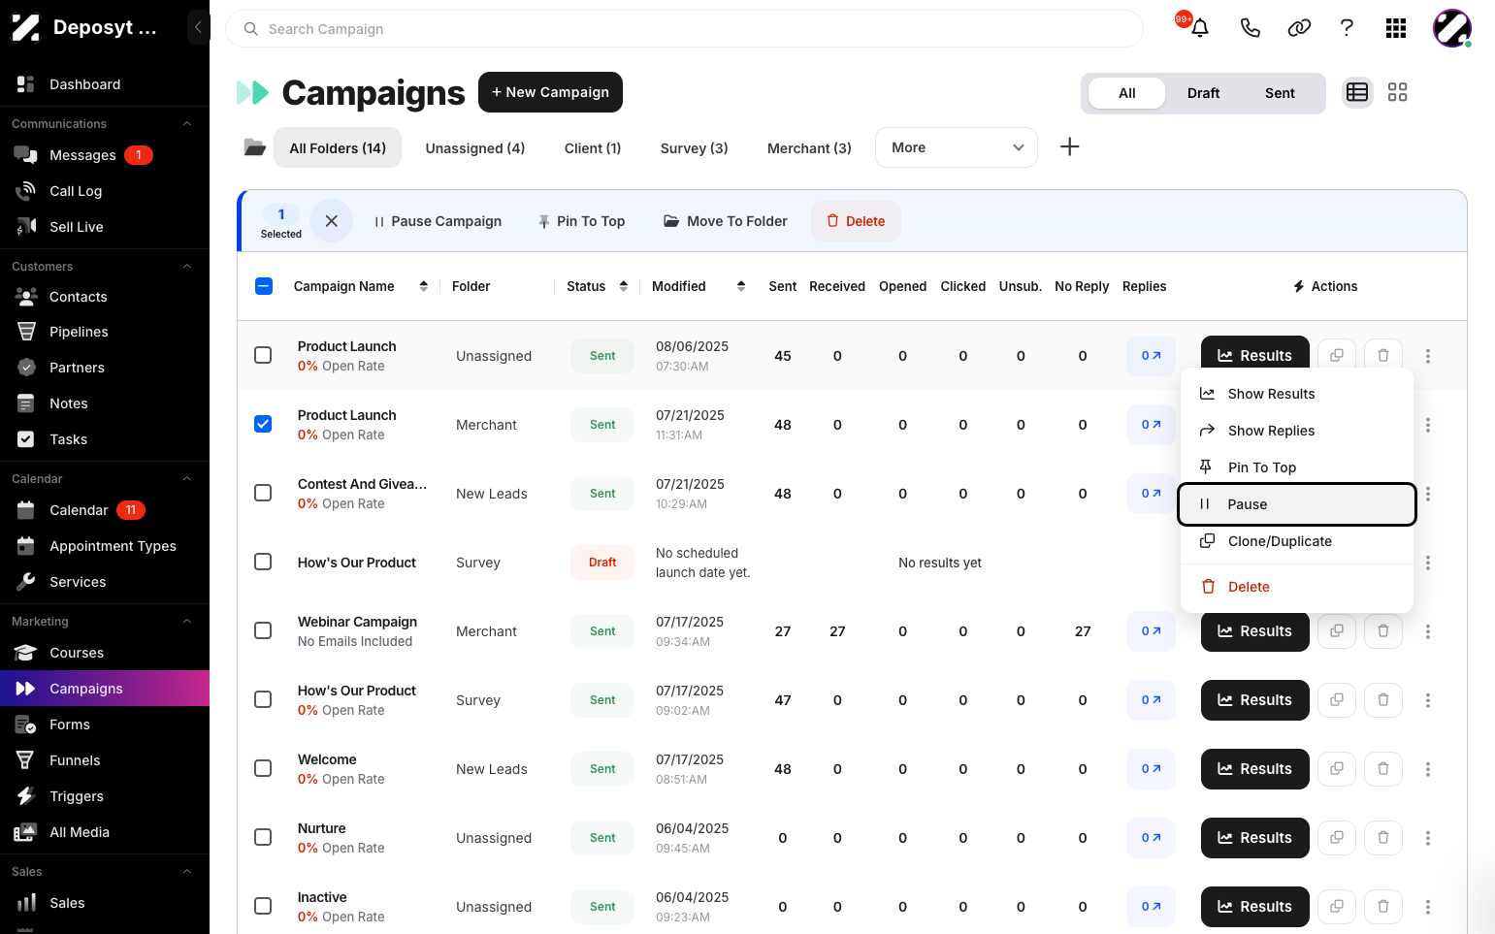This screenshot has height=934, width=1495.
Task: Check the Contest And Giveaway row checkbox
Action: (263, 493)
